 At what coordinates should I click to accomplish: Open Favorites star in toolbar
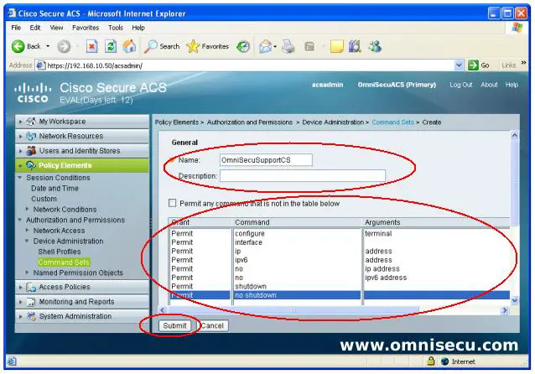pos(208,46)
